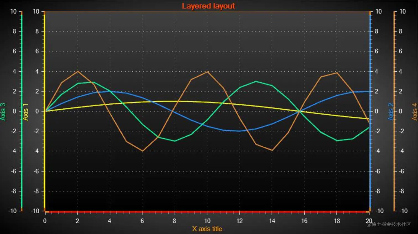Select the blue Axis 2 vertical axis line

[370, 111]
